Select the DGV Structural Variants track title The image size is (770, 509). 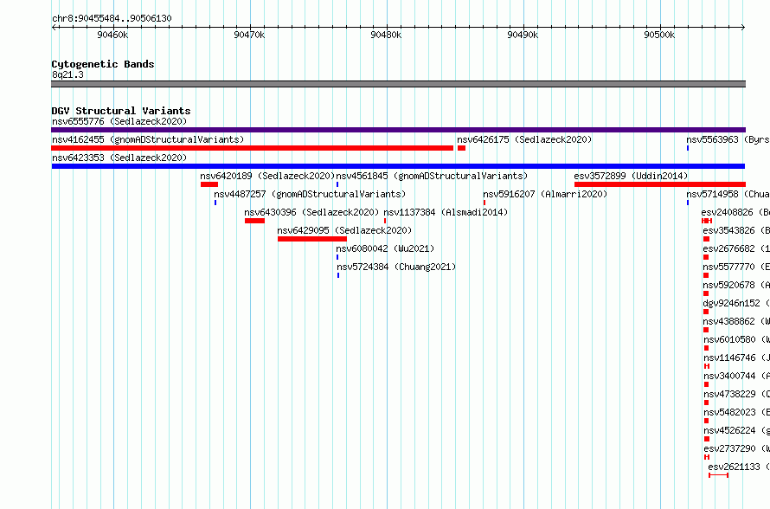[x=121, y=111]
